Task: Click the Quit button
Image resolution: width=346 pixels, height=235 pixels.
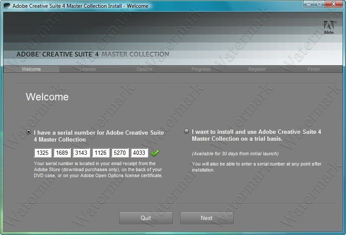Action: pyautogui.click(x=146, y=218)
